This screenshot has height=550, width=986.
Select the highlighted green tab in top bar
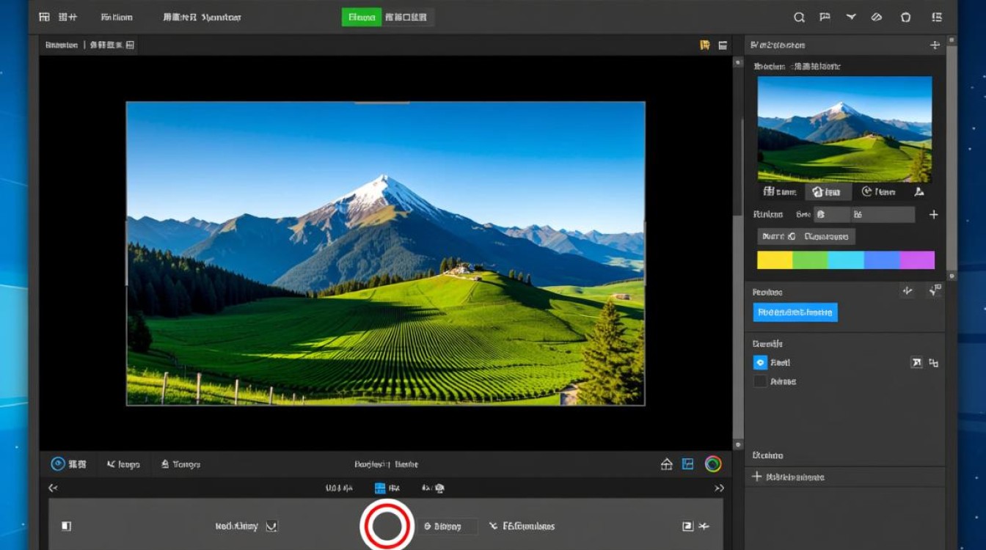[x=361, y=17]
